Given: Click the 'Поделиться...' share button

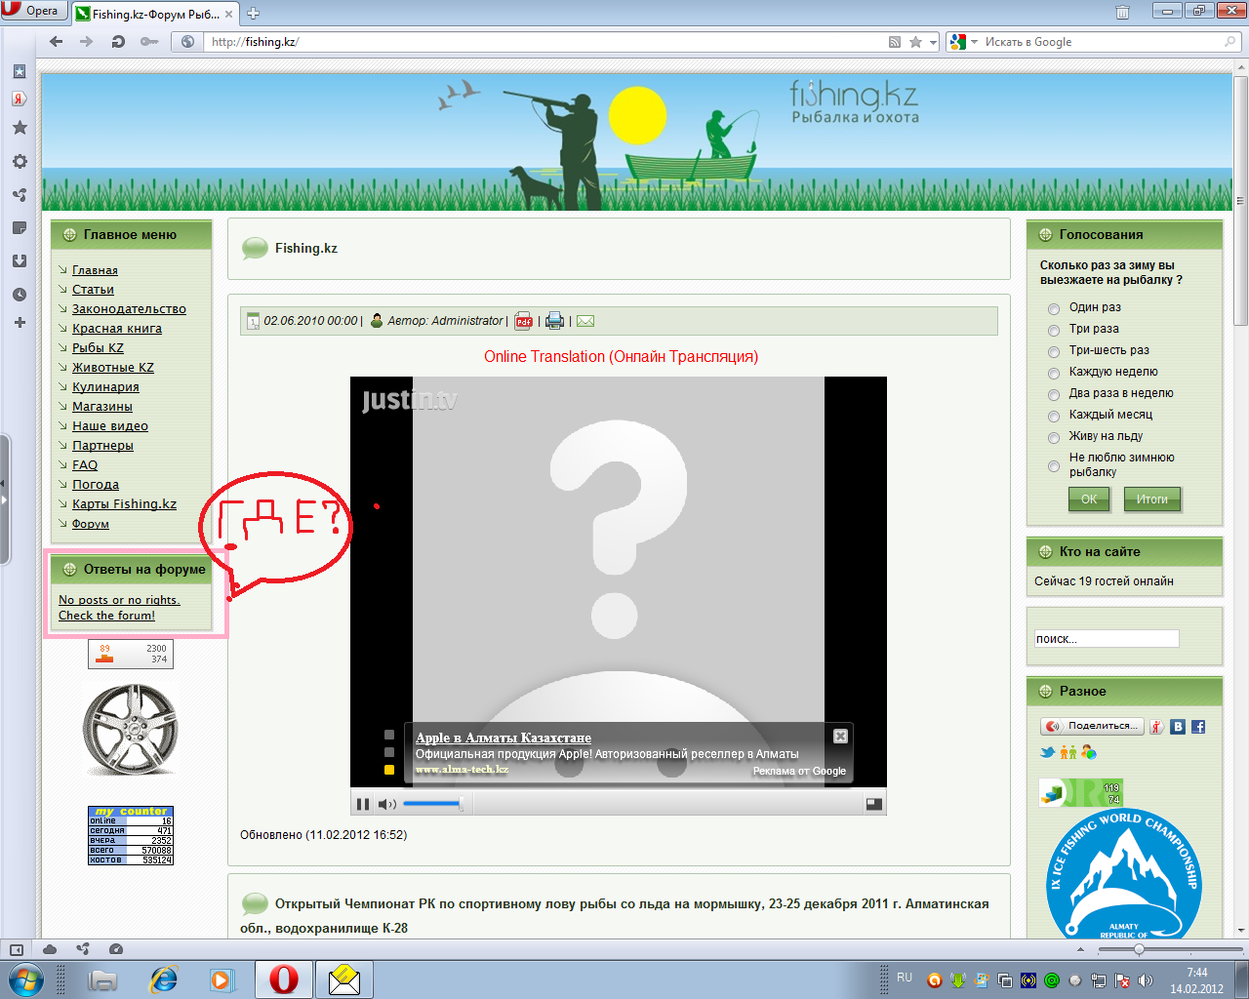Looking at the screenshot, I should point(1092,726).
